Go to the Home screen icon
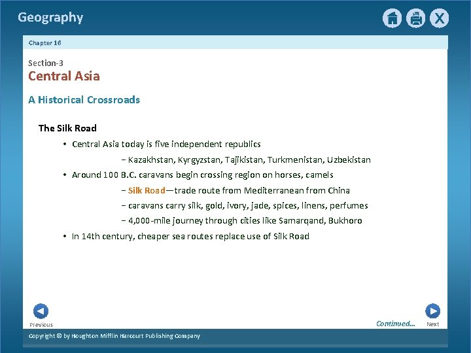471x353 pixels. (x=392, y=18)
